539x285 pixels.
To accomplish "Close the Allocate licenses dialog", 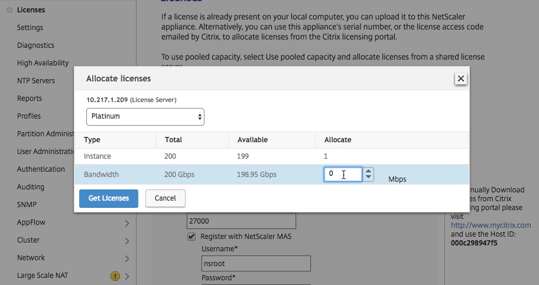I will pos(460,78).
